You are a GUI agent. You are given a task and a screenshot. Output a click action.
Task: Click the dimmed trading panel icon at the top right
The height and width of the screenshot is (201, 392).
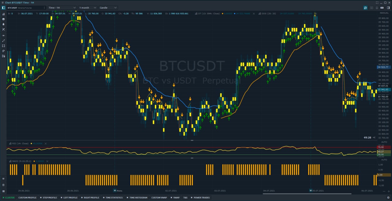click(377, 8)
